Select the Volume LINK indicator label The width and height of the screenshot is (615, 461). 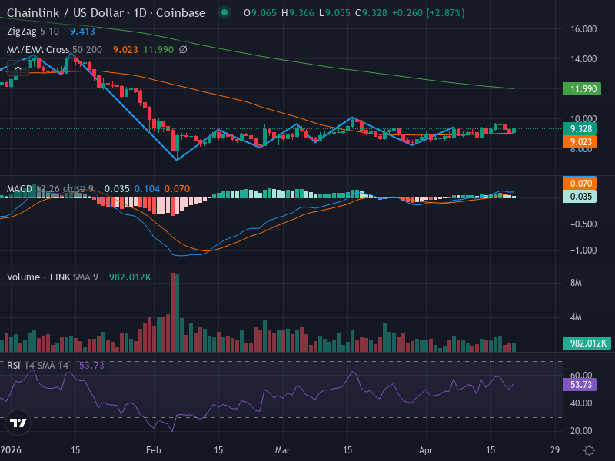pos(38,277)
